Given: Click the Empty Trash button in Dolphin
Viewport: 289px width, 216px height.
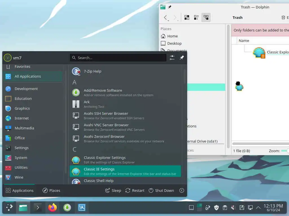Looking at the screenshot, I should [285, 17].
